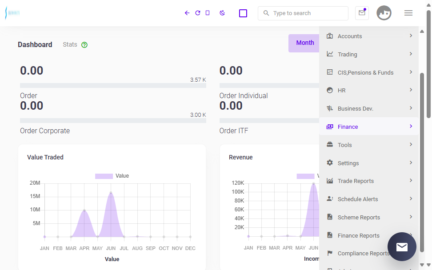This screenshot has width=432, height=270.
Task: Click the Order Corporate progress bar
Action: coord(113,120)
